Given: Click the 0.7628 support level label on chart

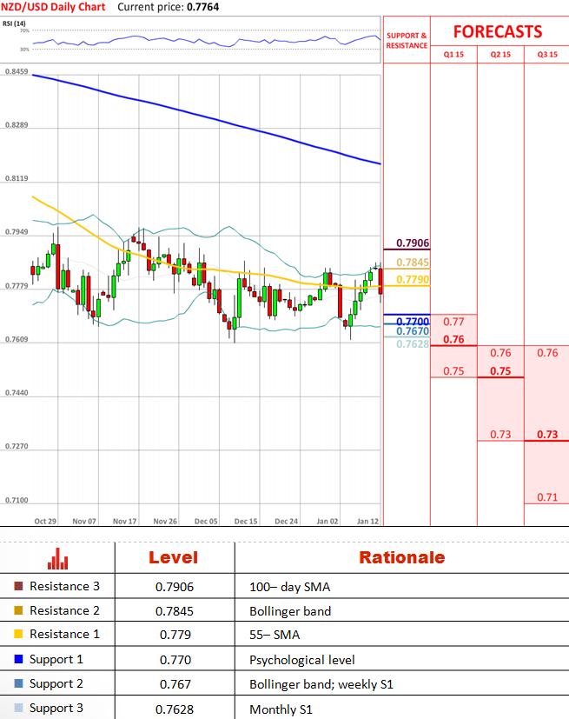Looking at the screenshot, I should [x=413, y=344].
